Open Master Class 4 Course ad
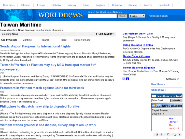 click(x=136, y=56)
